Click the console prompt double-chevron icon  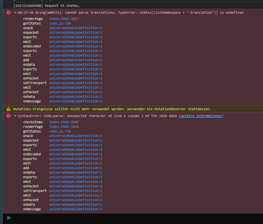pos(8,218)
